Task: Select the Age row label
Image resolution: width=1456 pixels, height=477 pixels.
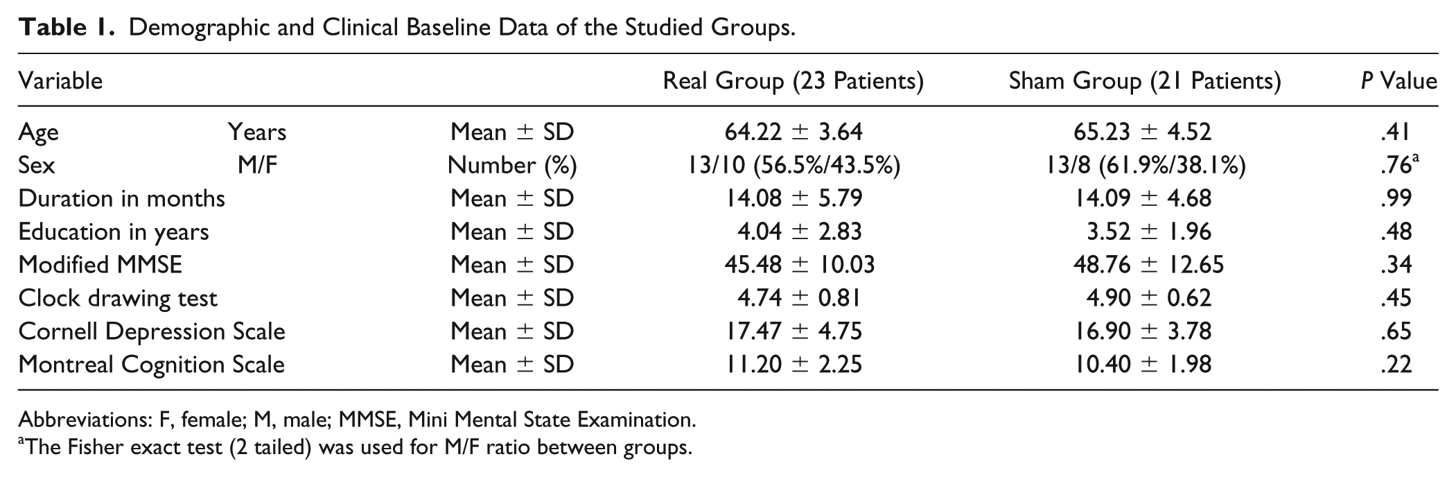Action: 38,132
